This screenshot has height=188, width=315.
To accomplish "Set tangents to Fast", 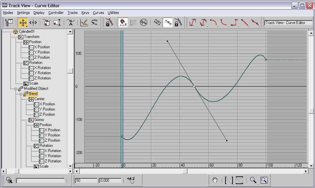I will (213, 22).
